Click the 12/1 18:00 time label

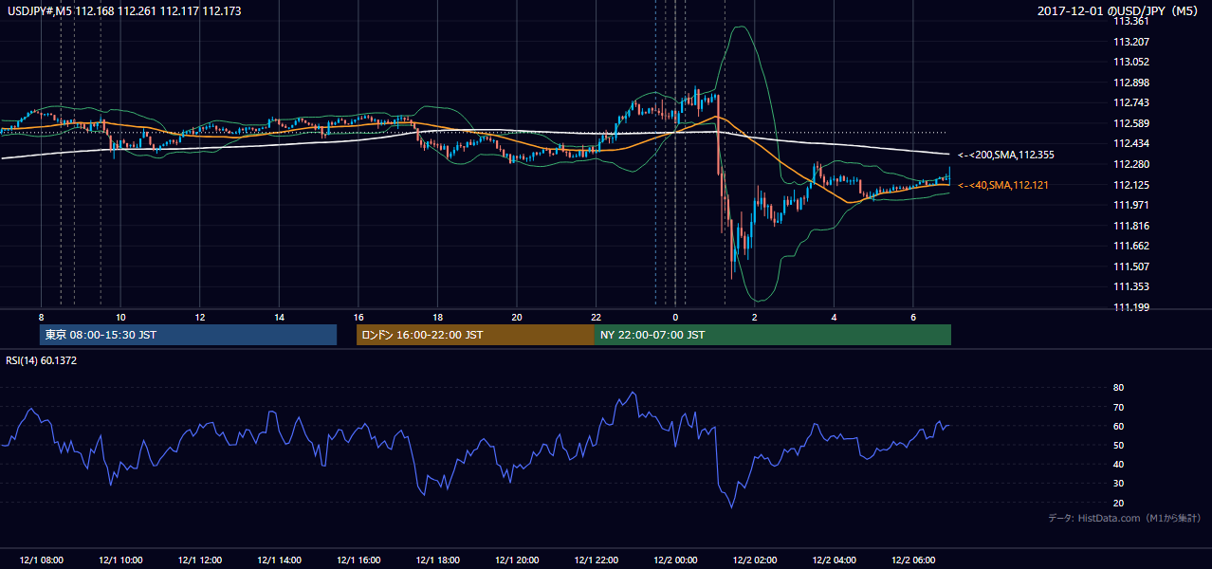[437, 560]
